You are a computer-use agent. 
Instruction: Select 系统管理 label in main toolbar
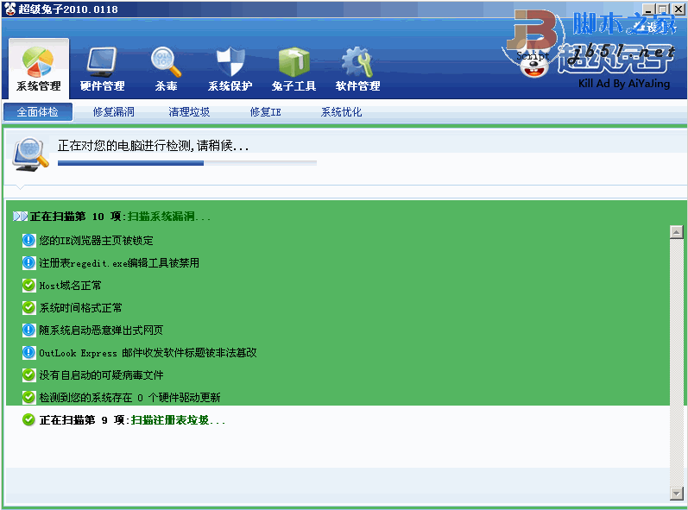point(39,86)
